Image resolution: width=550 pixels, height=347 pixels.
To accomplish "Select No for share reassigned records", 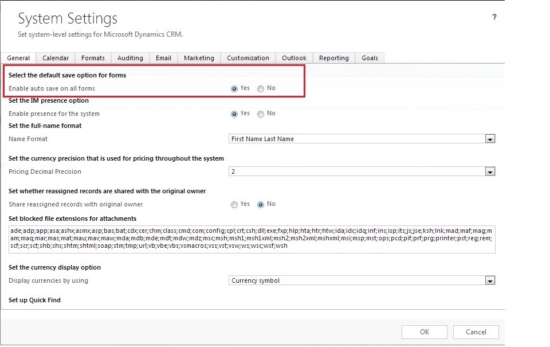I will click(261, 205).
